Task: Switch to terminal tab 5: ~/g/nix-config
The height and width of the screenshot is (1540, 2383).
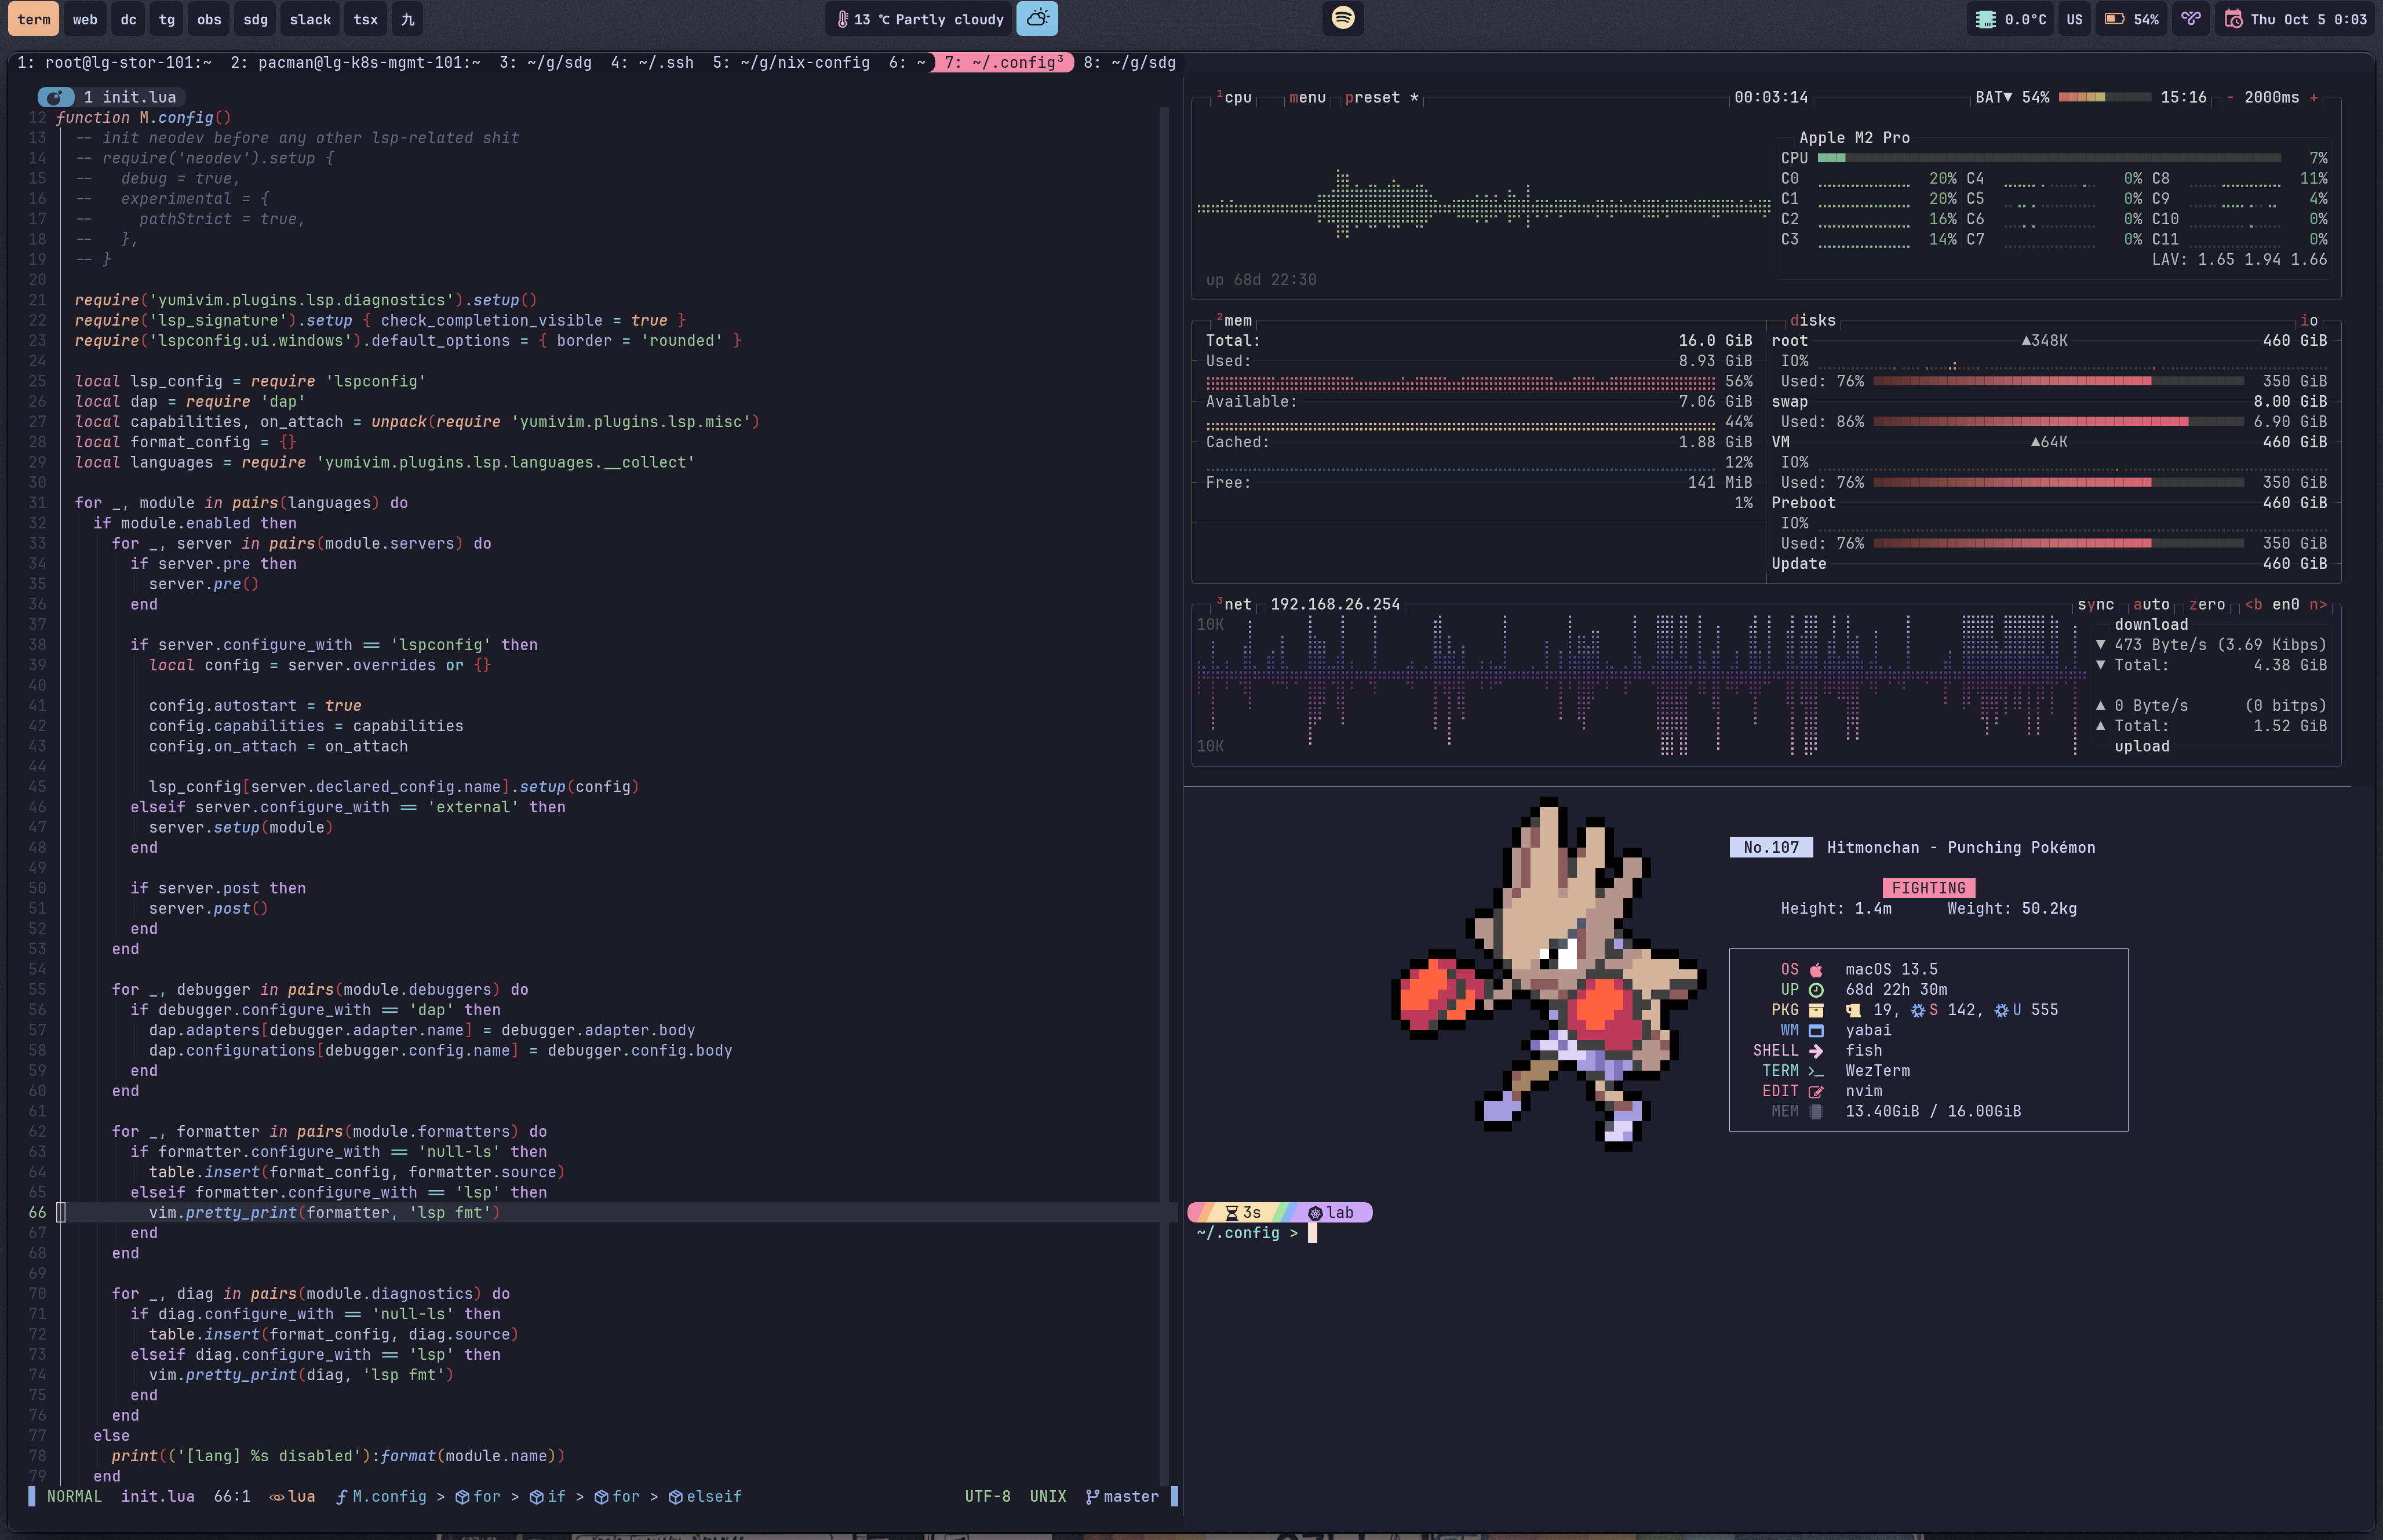Action: [x=791, y=62]
